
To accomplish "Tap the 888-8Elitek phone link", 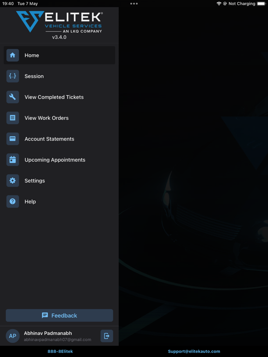I will 60,351.
